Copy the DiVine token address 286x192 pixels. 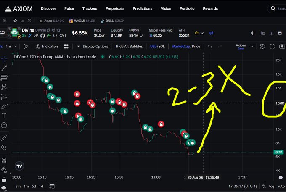pyautogui.click(x=48, y=30)
